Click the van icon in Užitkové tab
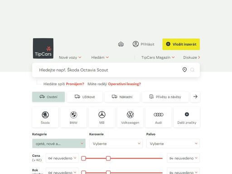232x174 pixels. (77, 97)
